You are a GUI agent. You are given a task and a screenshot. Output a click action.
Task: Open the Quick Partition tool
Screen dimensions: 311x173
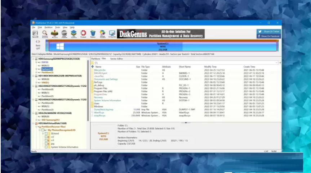tap(64, 34)
